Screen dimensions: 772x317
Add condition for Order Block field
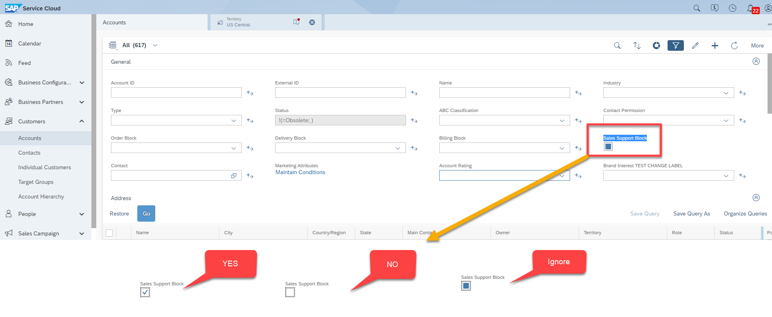coord(250,148)
